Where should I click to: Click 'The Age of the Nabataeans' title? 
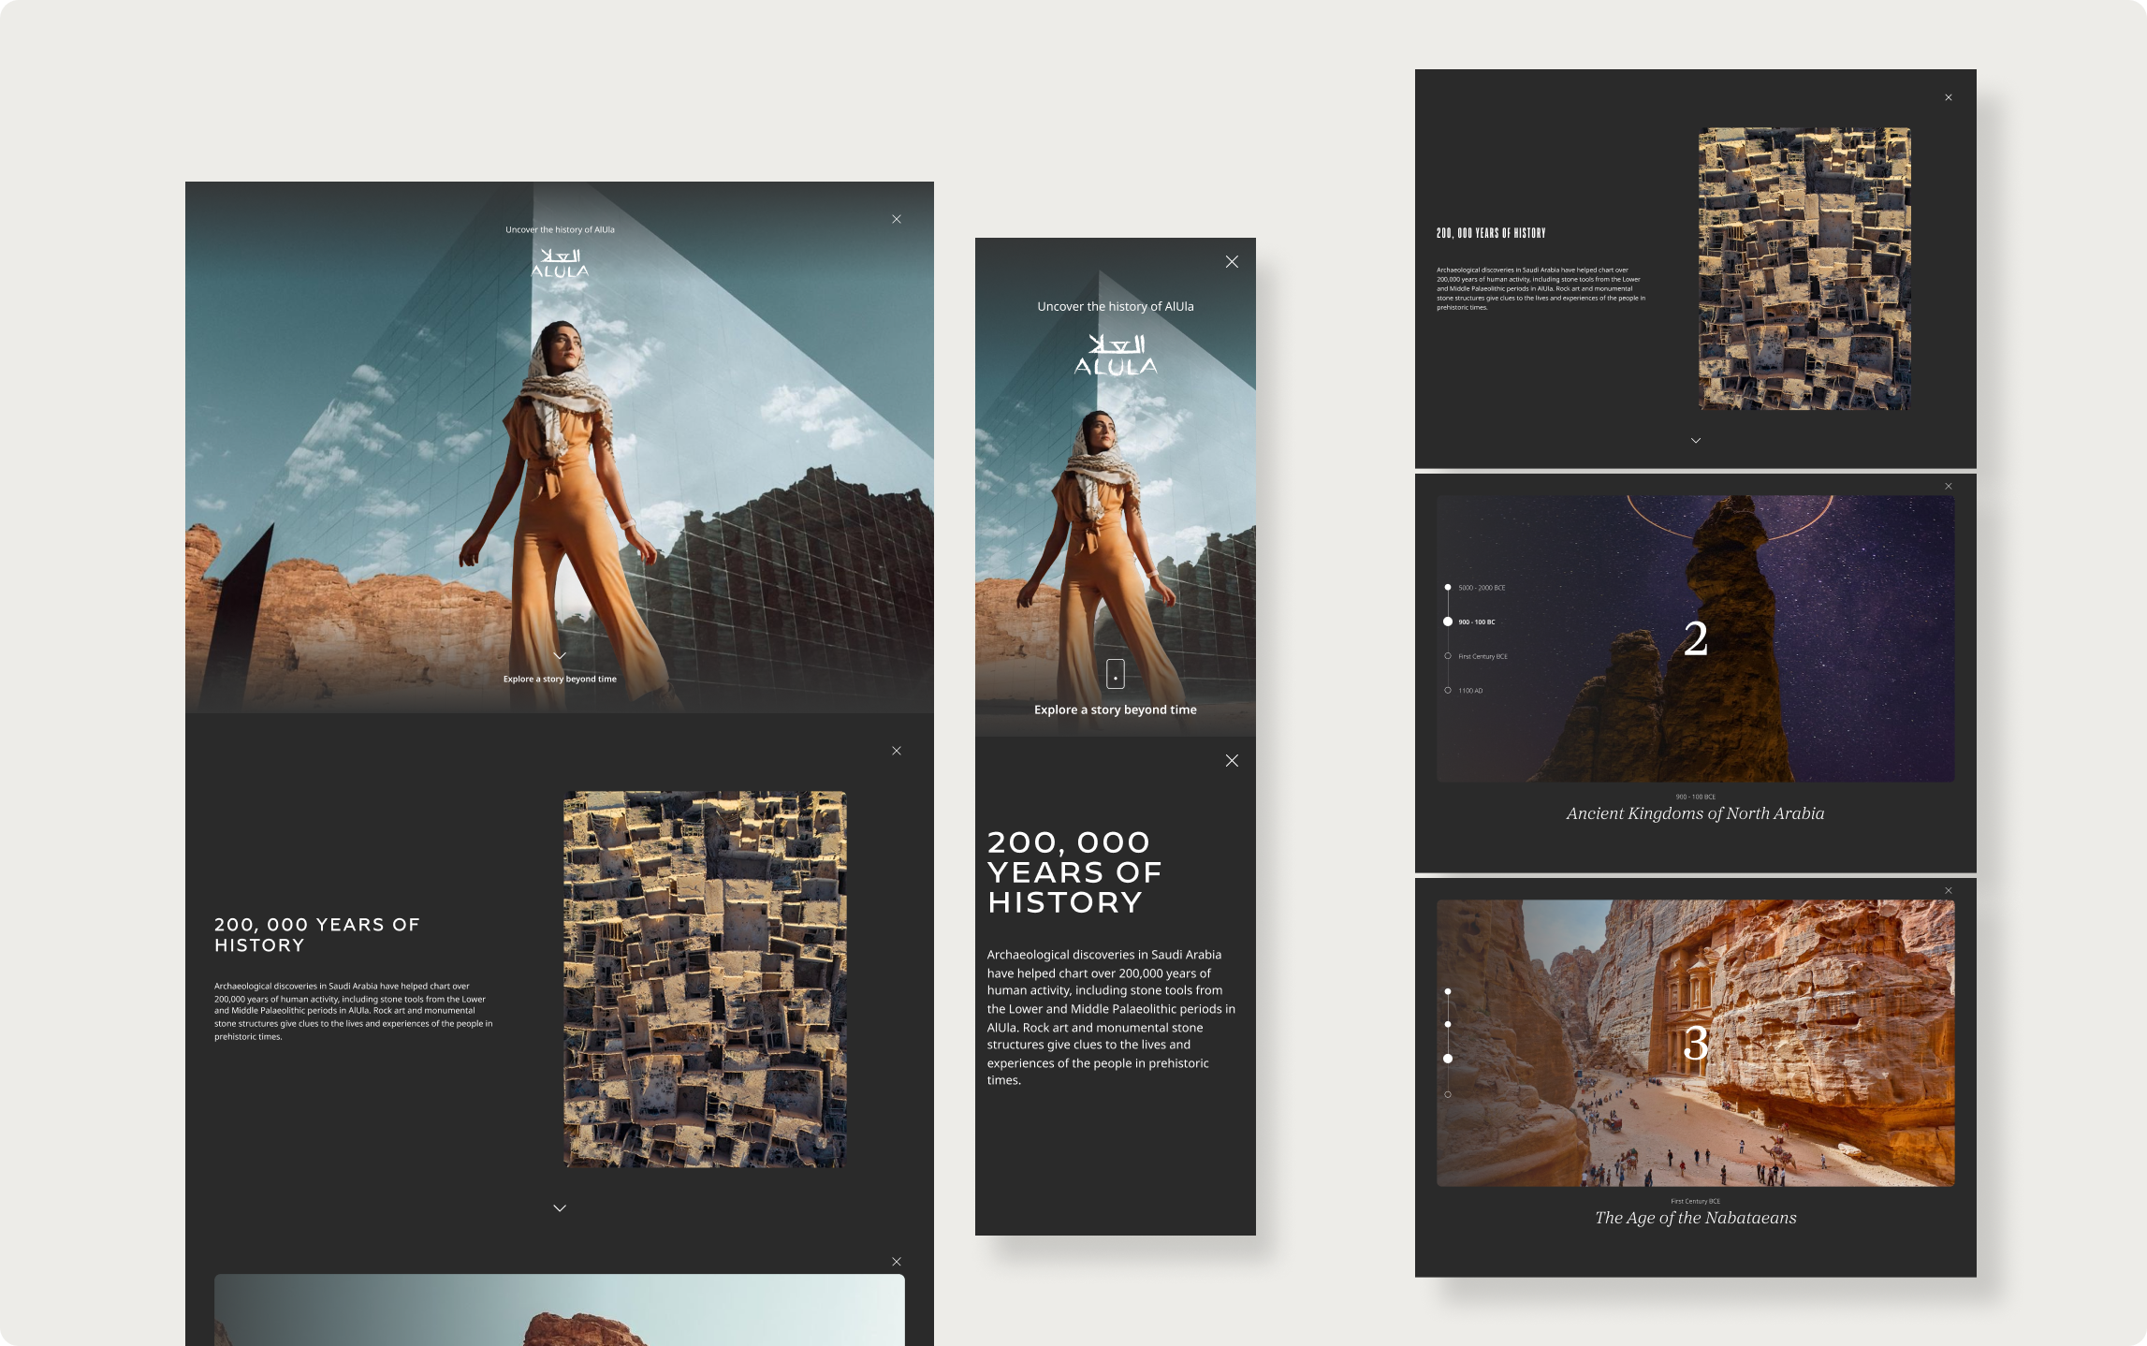coord(1695,1218)
